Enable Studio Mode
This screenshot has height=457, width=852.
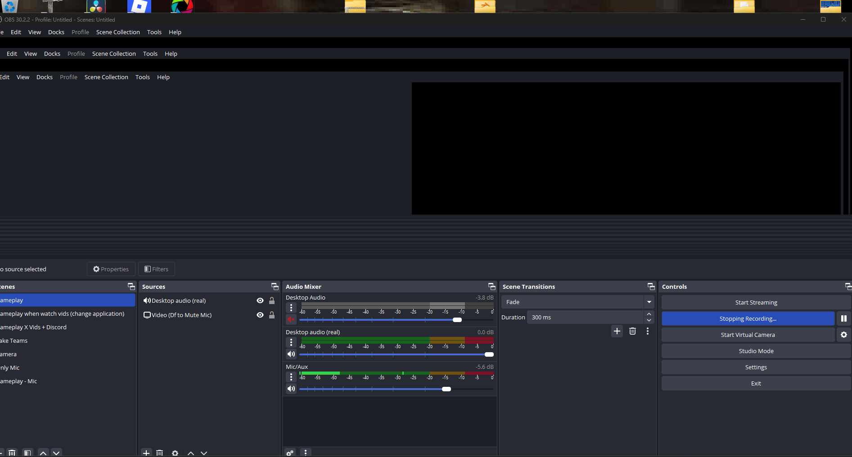pyautogui.click(x=756, y=351)
